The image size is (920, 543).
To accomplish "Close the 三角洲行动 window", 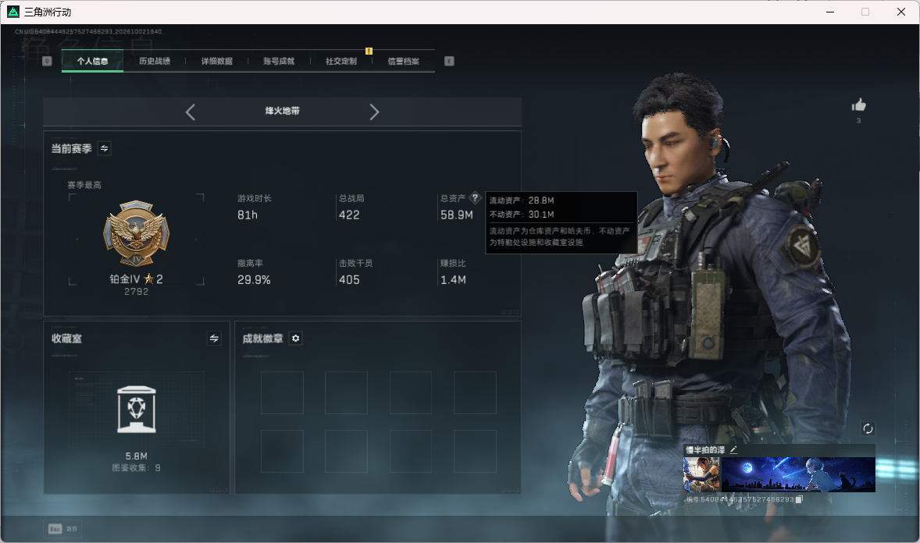I will (x=901, y=12).
